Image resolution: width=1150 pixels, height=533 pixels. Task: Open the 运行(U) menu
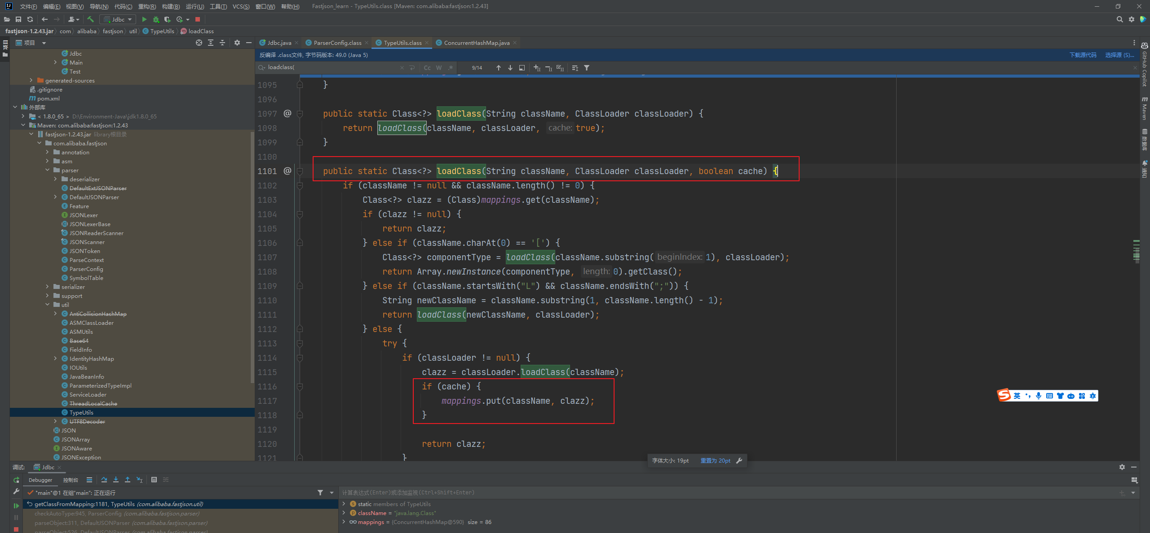[195, 6]
